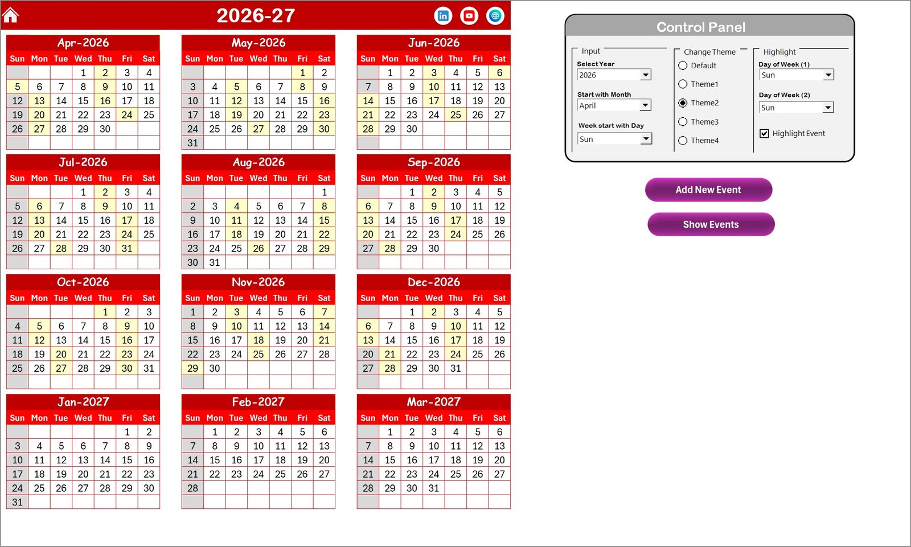Open the Day of Week (2) dropdown
911x547 pixels.
828,107
